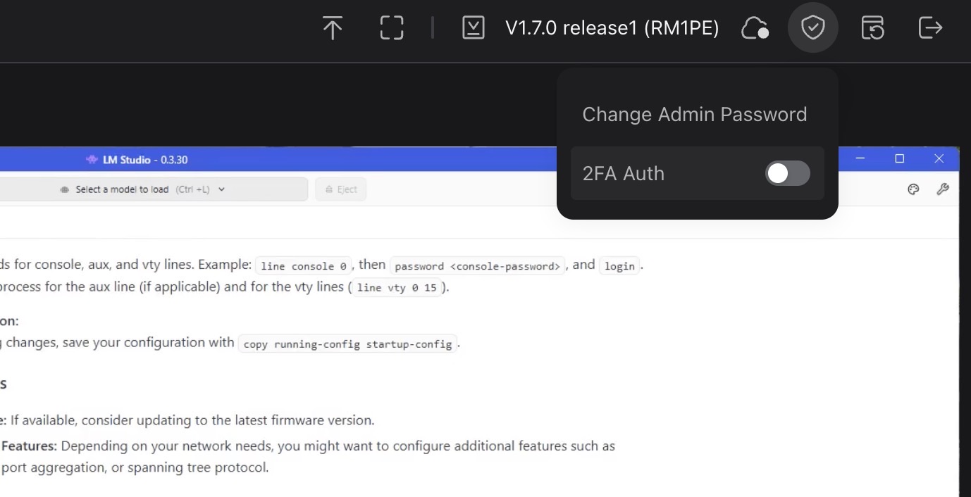Click the upload arrow icon in the top bar
971x497 pixels.
(x=332, y=28)
